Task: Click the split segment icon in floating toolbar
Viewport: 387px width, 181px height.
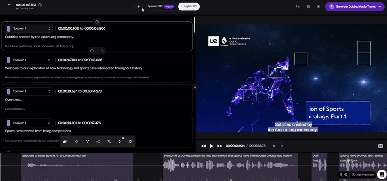Action: click(87, 142)
